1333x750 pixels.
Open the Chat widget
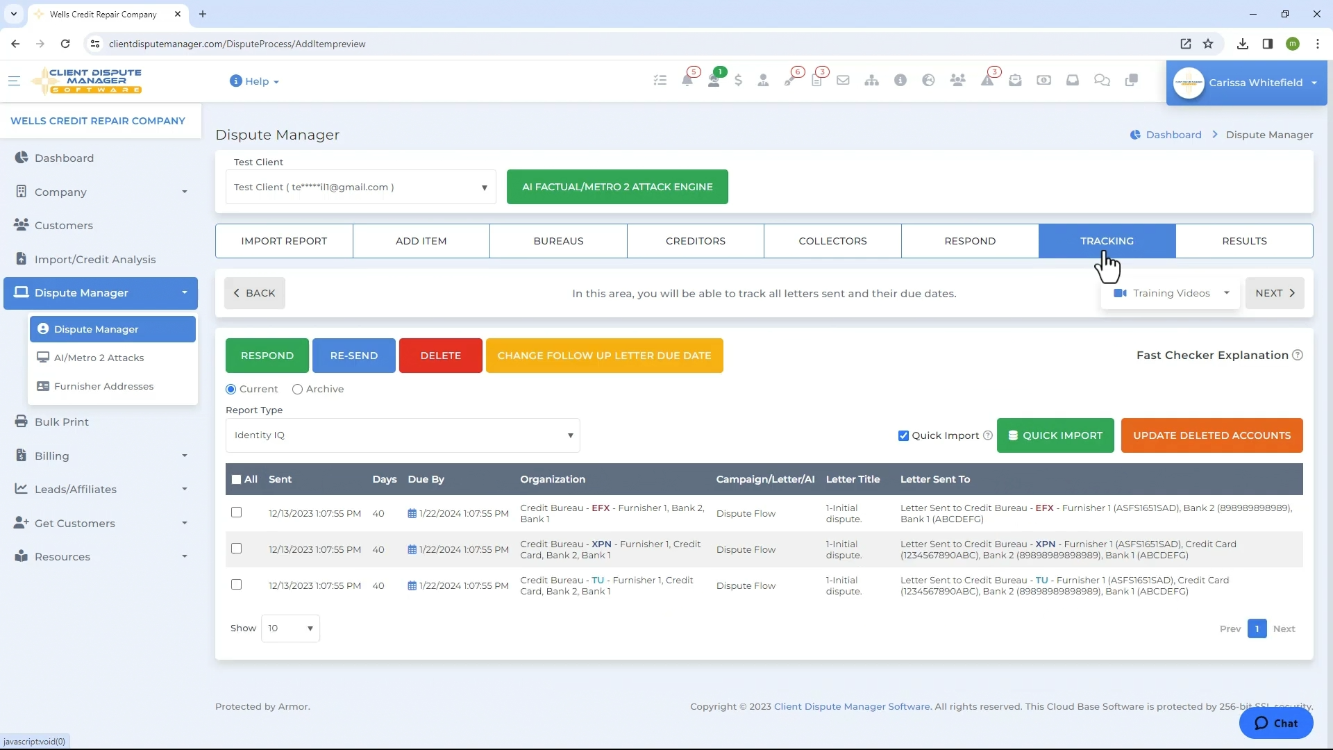pos(1276,723)
